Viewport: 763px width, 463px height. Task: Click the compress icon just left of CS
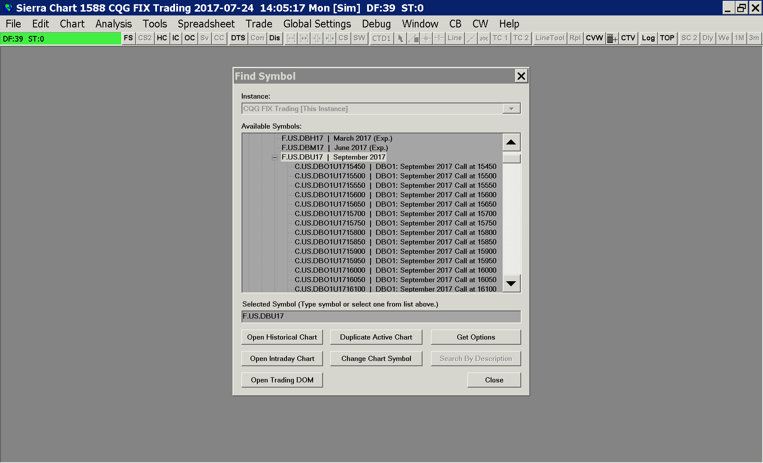tap(330, 38)
